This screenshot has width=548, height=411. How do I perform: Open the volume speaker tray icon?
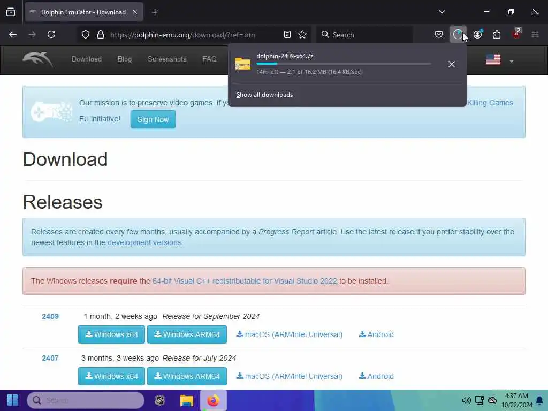tap(466, 400)
